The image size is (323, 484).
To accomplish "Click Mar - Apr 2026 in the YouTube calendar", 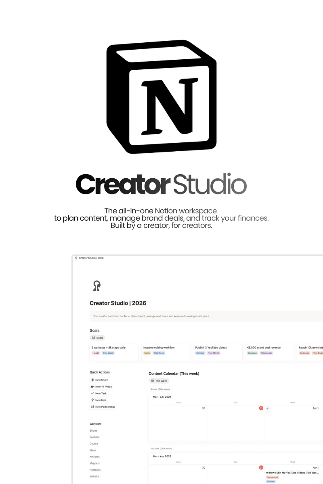I will [162, 456].
